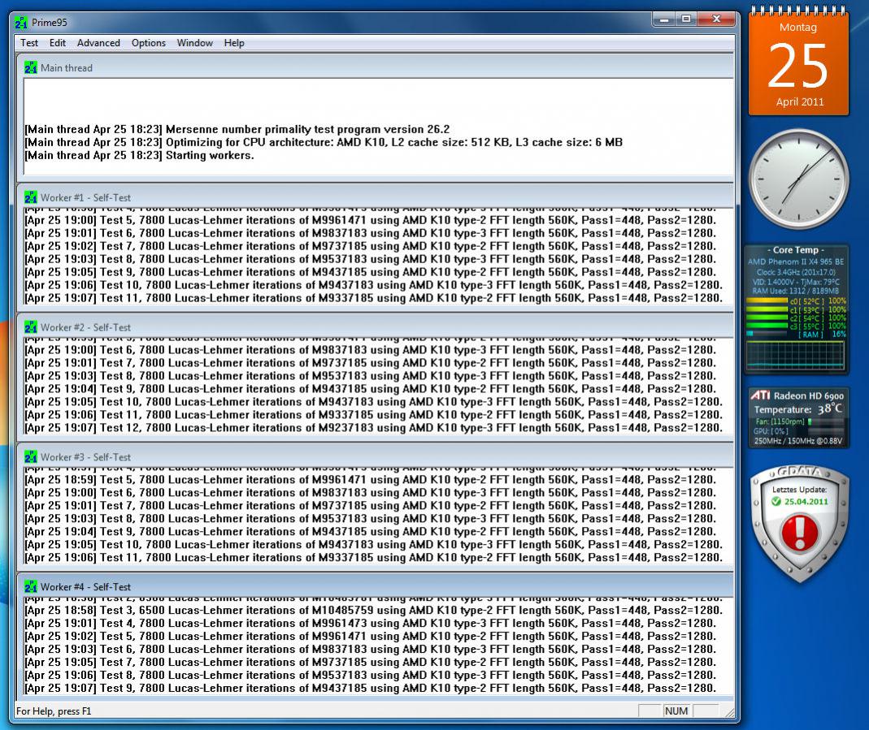The image size is (869, 730).
Task: Click Worker #3 Test 11 M9337185 line
Action: [374, 558]
